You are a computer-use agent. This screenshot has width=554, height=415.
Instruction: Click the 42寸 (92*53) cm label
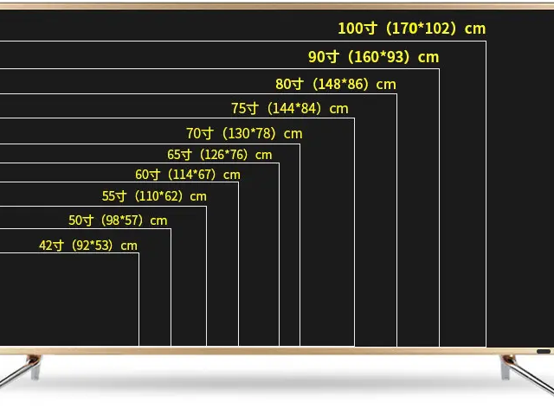point(88,246)
